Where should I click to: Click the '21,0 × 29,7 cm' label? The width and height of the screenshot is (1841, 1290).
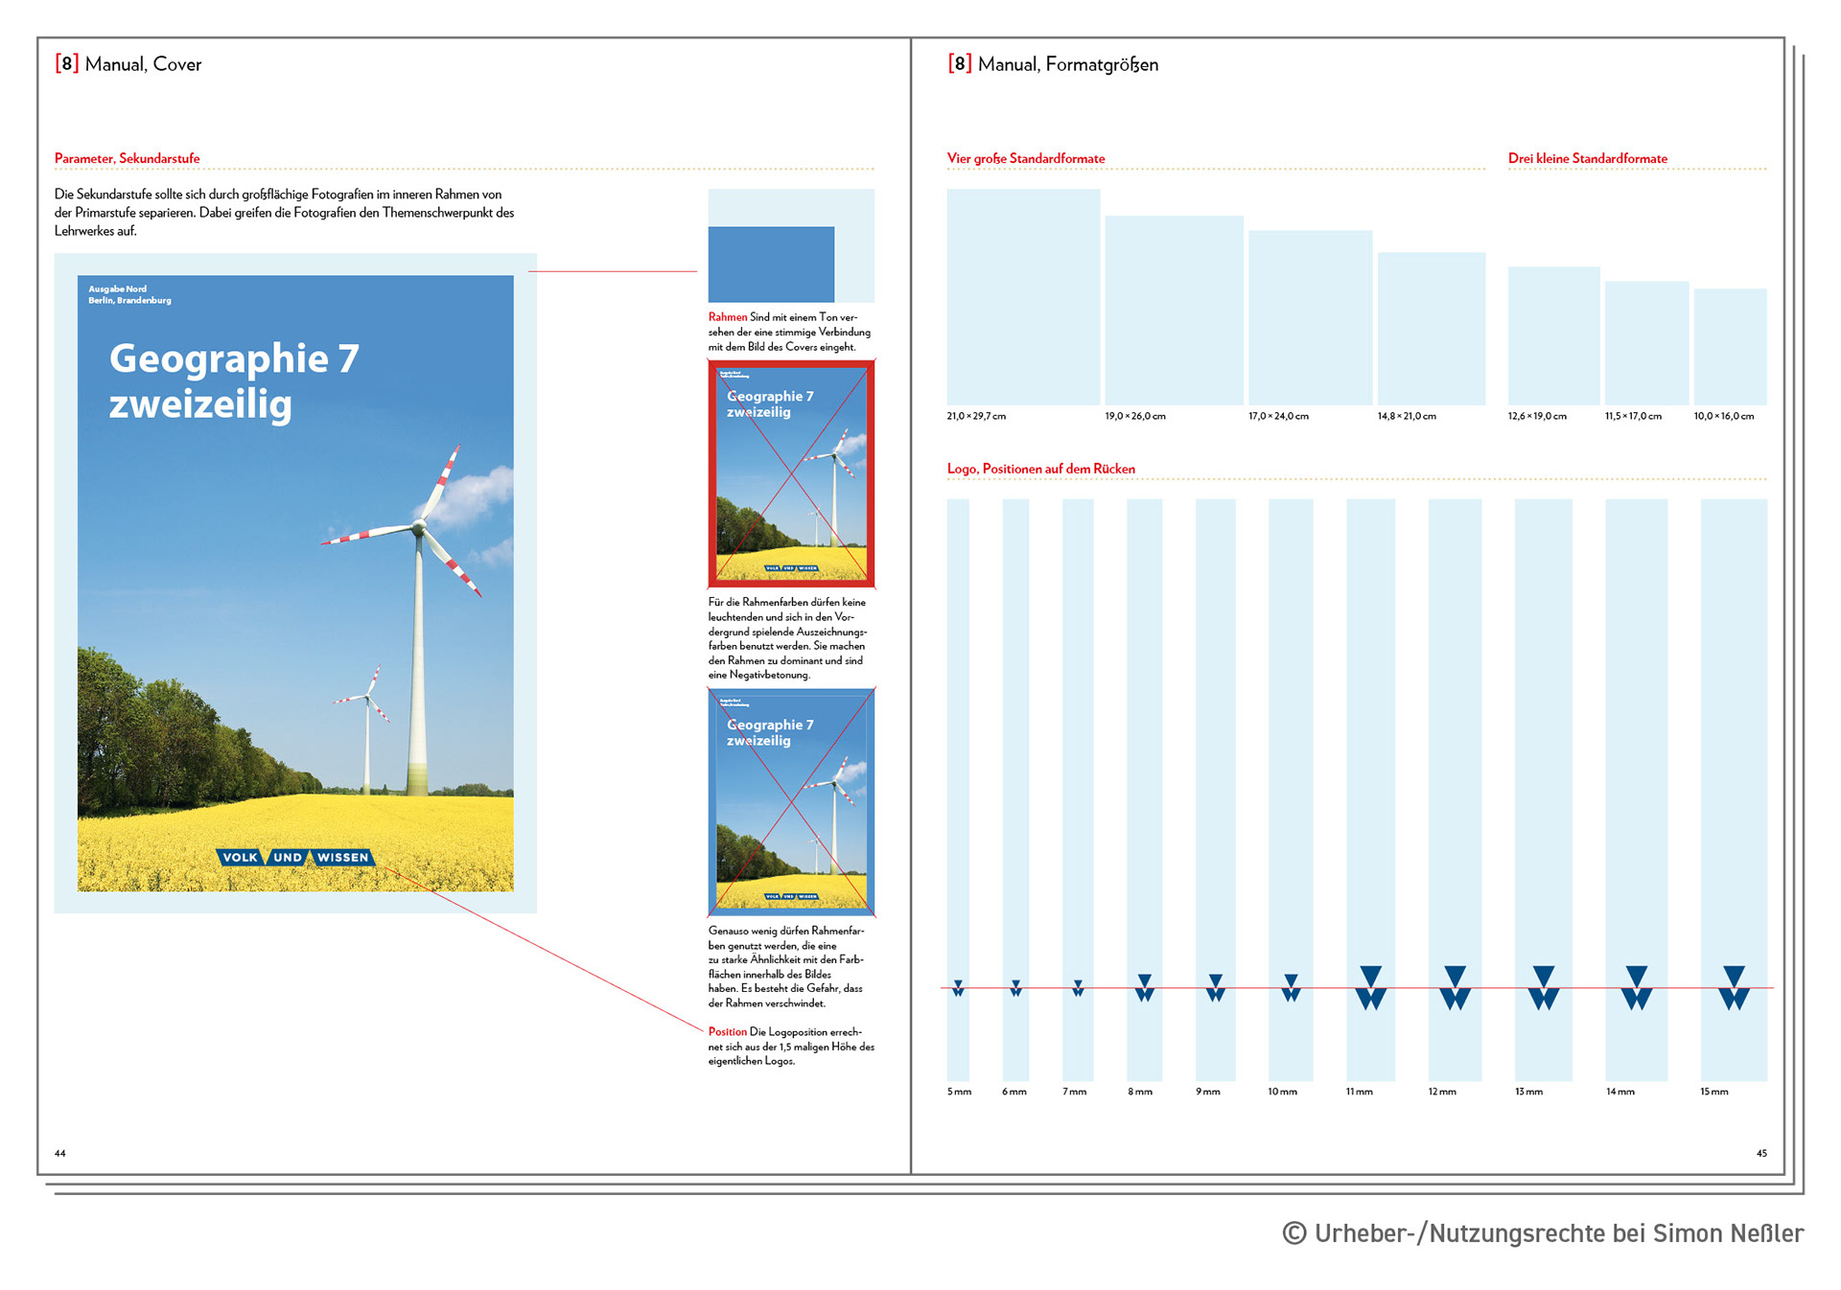click(x=976, y=416)
